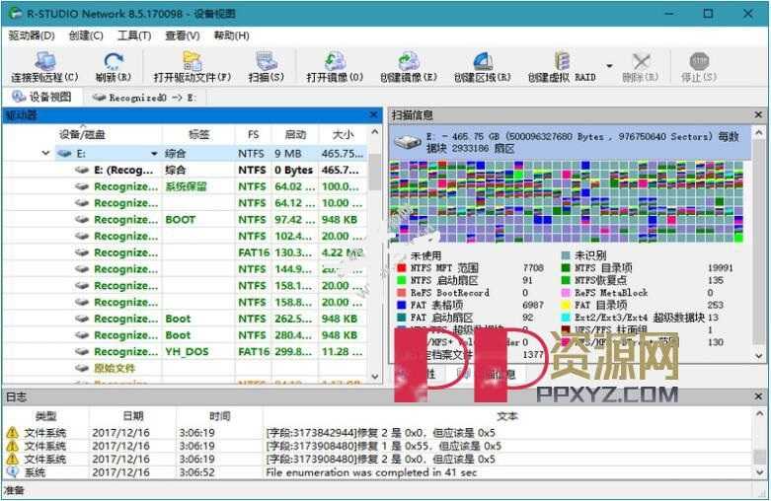This screenshot has width=771, height=501.
Task: Sort by Start (启动) column header
Action: 295,134
